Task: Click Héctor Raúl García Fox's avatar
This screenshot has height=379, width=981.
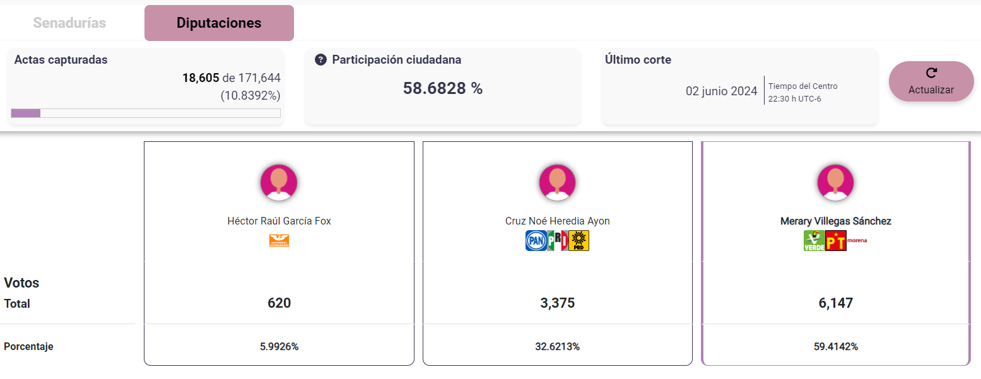Action: coord(279,182)
